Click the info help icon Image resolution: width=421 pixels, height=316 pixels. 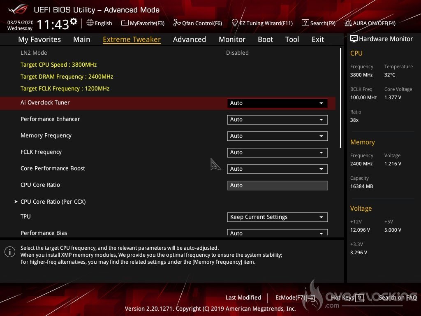click(10, 252)
